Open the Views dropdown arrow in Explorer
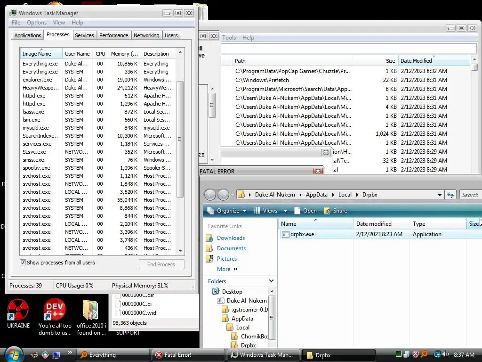Screen dimensions: 482x362 coord(285,211)
